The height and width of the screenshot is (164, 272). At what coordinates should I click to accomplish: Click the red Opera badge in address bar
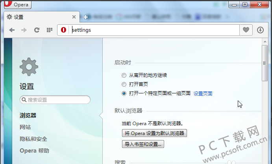pyautogui.click(x=63, y=30)
